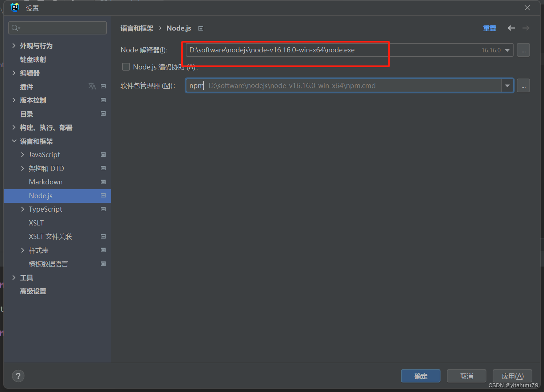Click 语言和框架 in the breadcrumb

click(x=137, y=28)
